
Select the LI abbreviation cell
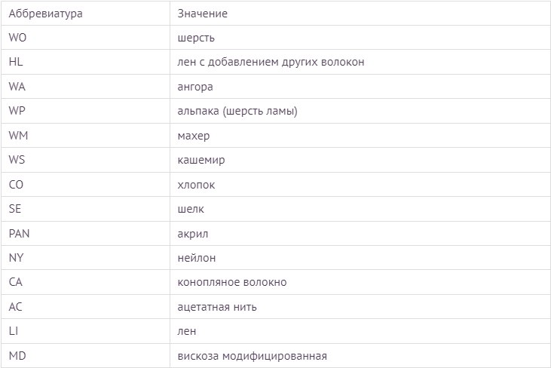click(x=85, y=331)
